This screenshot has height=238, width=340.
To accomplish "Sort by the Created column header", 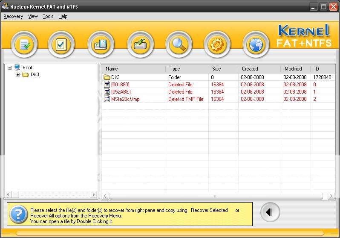I will tap(259, 69).
